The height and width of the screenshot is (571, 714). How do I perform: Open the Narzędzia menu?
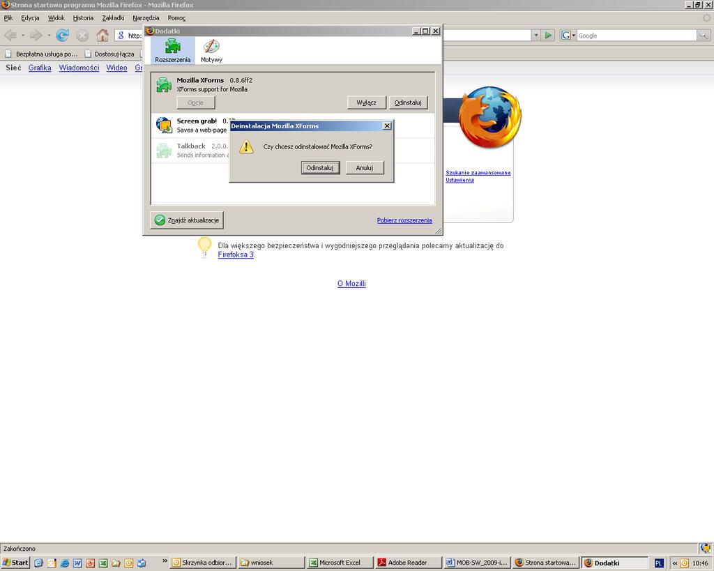146,17
